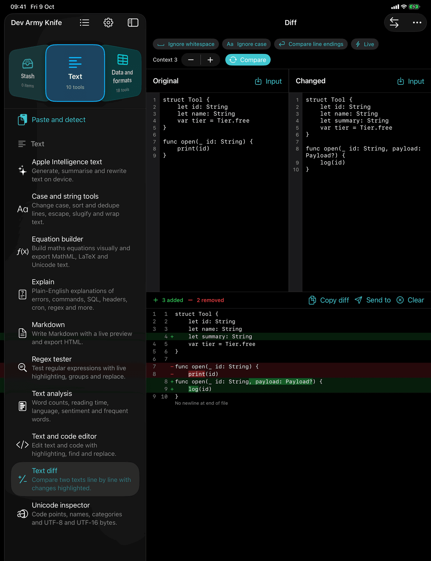The image size is (431, 561).
Task: Click the 09:41 clock in status bar
Action: point(18,7)
